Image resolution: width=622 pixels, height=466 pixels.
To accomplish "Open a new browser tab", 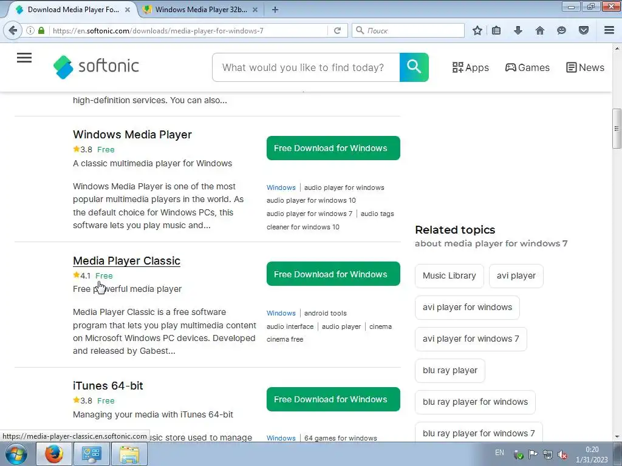I will pyautogui.click(x=275, y=10).
